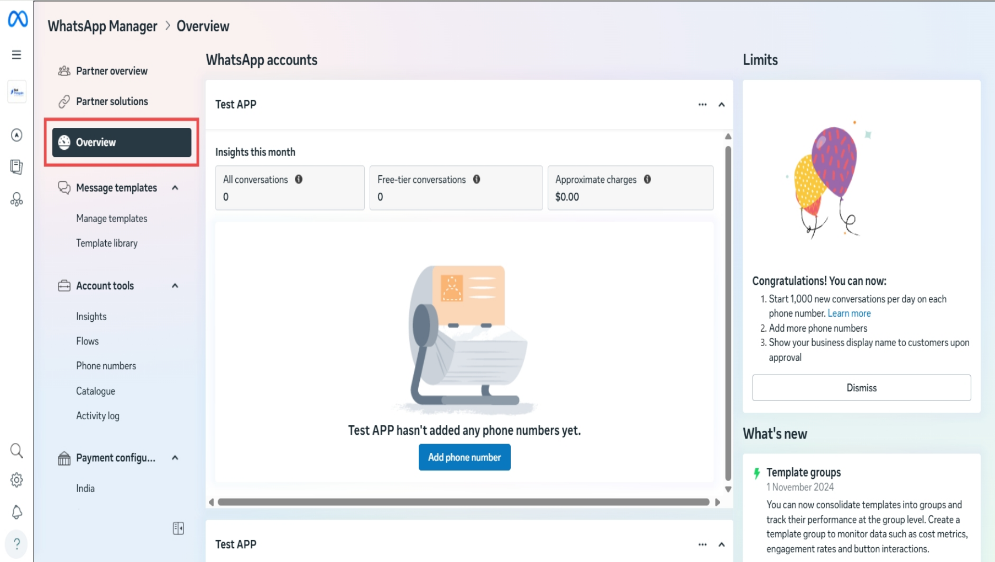This screenshot has width=995, height=562.
Task: Click Add phone number button
Action: tap(464, 457)
